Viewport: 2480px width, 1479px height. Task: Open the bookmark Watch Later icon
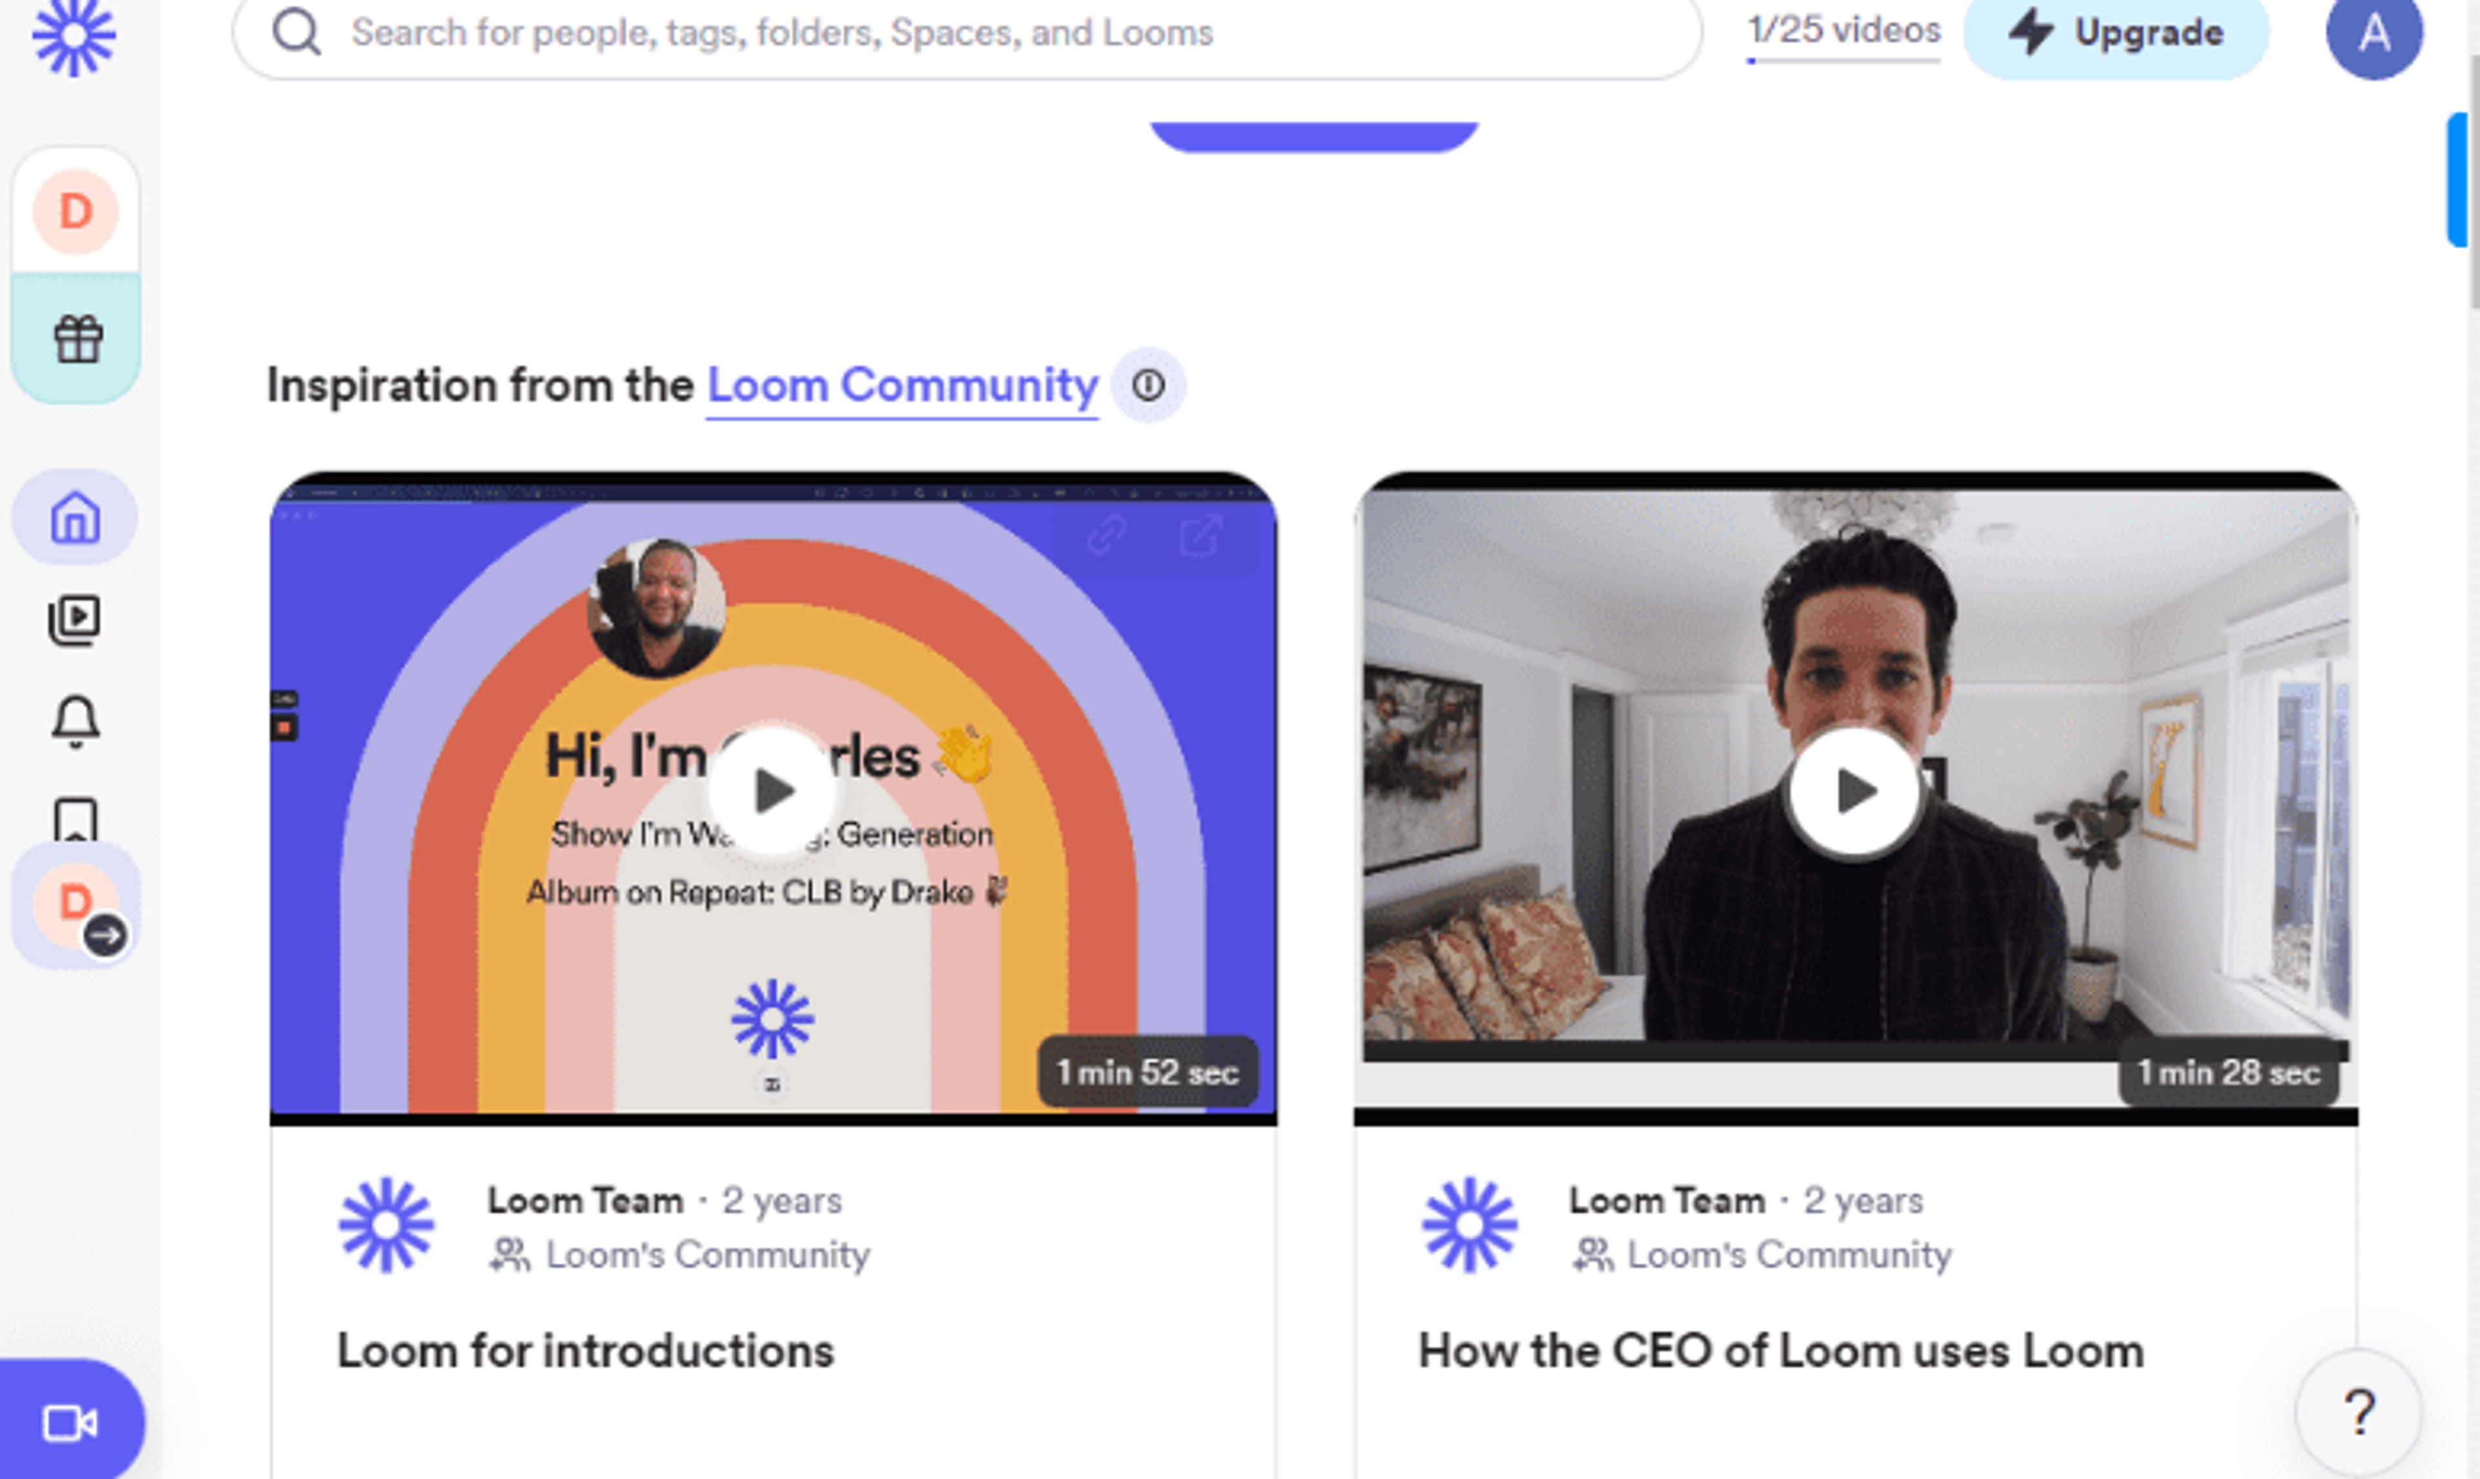(76, 819)
